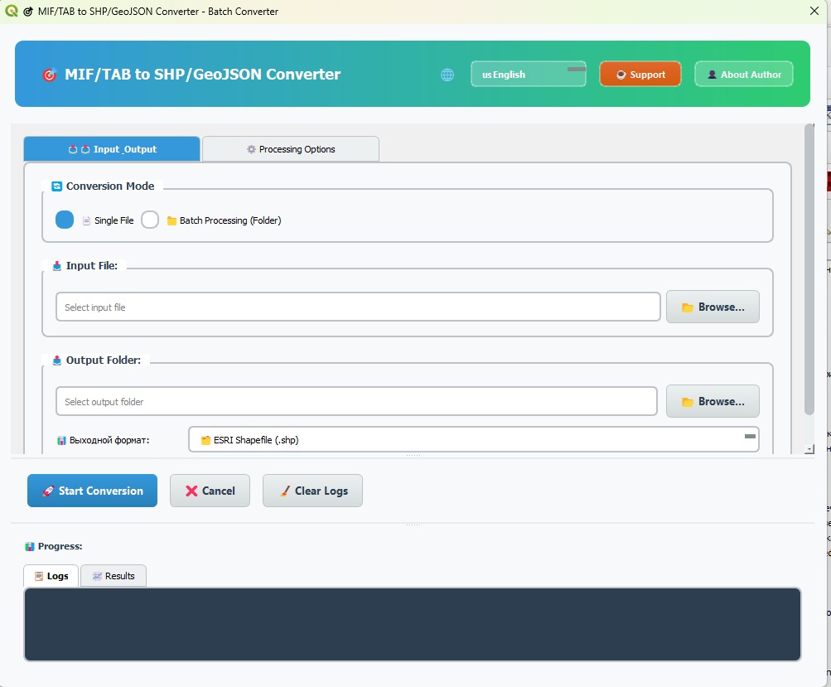Open the Results tab
Image resolution: width=831 pixels, height=687 pixels.
114,576
